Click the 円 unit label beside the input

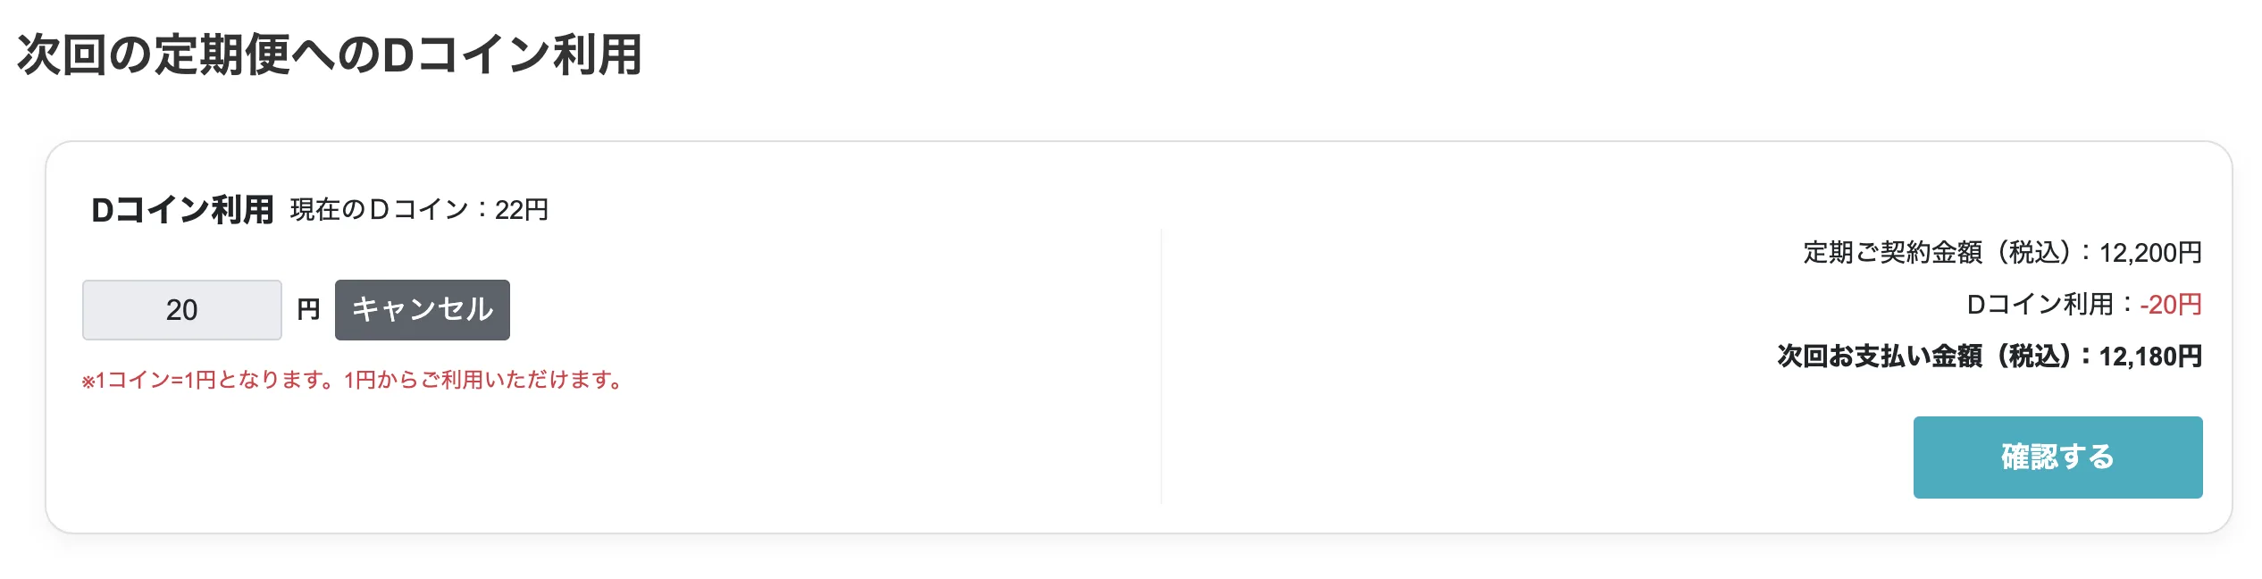(310, 310)
